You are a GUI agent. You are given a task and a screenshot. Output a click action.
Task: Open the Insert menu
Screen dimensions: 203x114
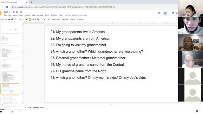click(21, 15)
